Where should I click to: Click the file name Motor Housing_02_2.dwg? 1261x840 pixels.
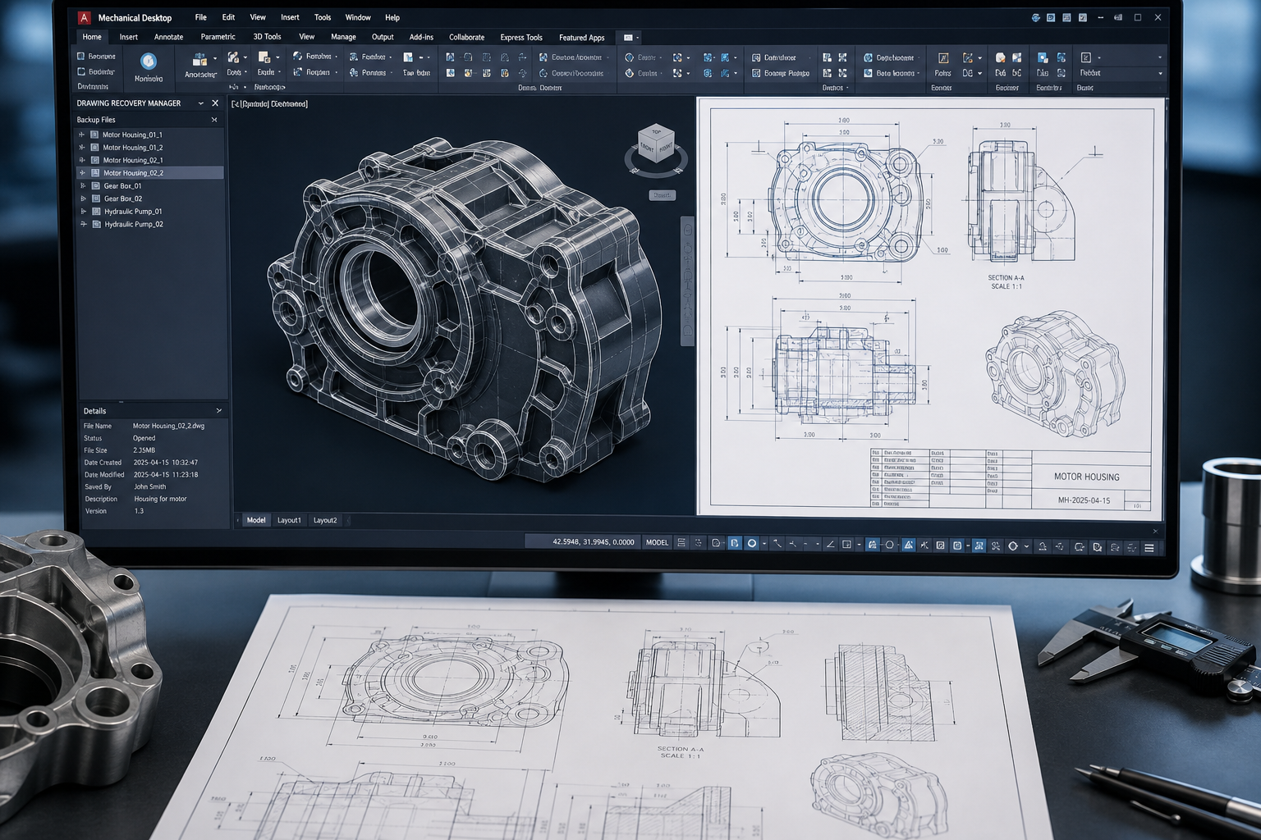pyautogui.click(x=168, y=426)
